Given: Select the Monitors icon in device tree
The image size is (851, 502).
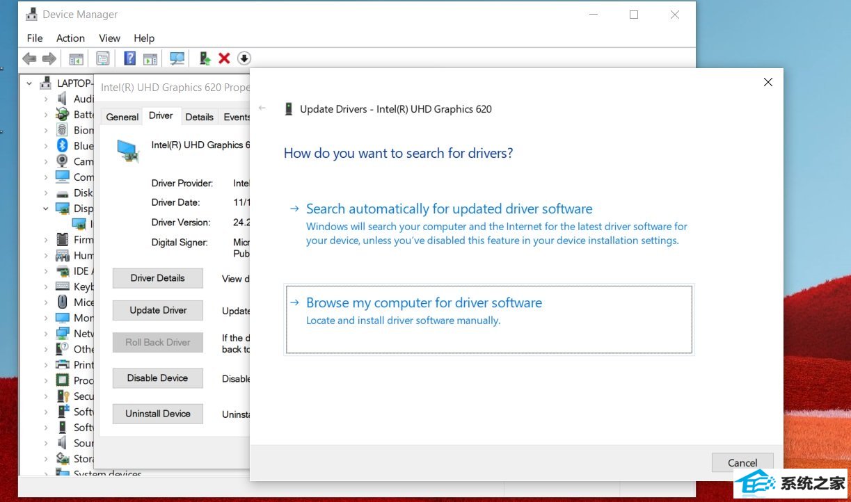Looking at the screenshot, I should pyautogui.click(x=63, y=318).
